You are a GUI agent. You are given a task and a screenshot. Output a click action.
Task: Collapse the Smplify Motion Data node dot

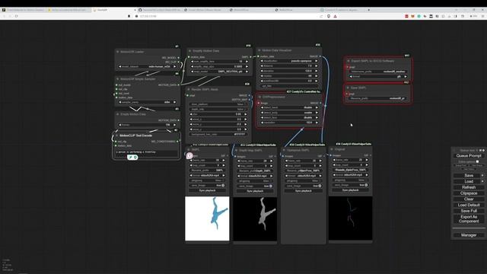pyautogui.click(x=189, y=51)
